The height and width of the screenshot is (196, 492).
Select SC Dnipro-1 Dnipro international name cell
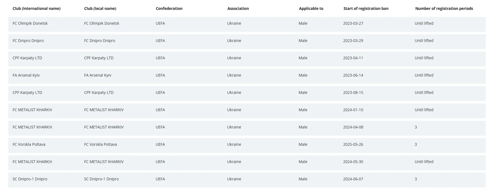pyautogui.click(x=30, y=179)
